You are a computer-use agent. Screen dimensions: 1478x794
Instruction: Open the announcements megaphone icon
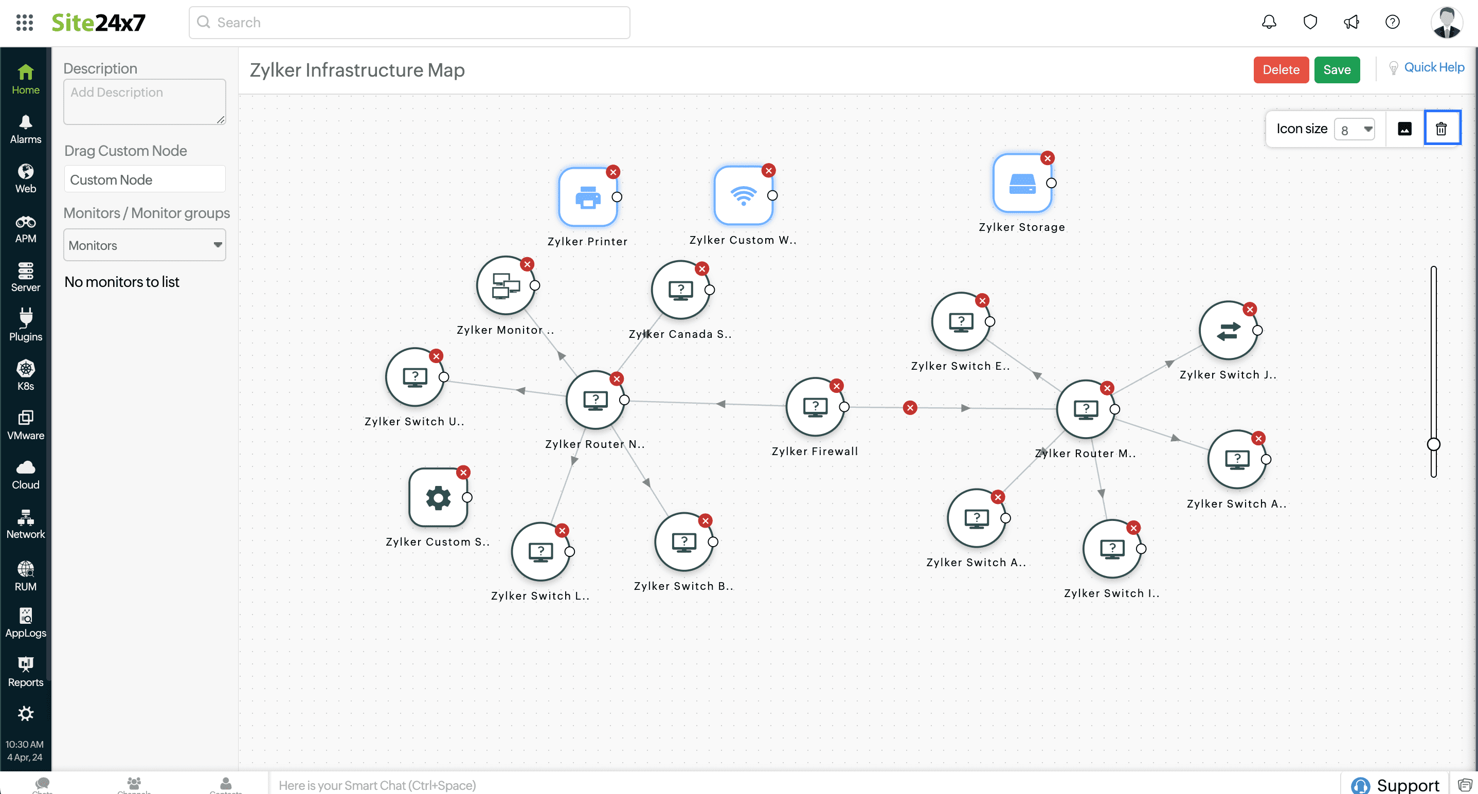(1351, 22)
